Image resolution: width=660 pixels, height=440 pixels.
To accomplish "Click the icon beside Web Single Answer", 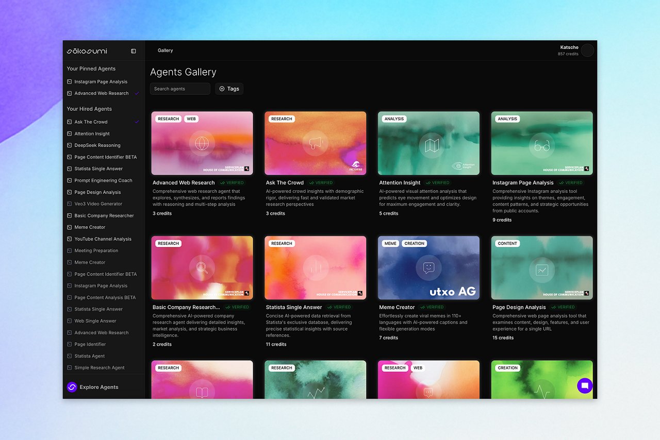I will [x=70, y=321].
